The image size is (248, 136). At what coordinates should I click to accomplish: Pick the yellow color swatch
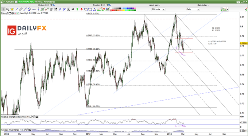[x=124, y=10]
